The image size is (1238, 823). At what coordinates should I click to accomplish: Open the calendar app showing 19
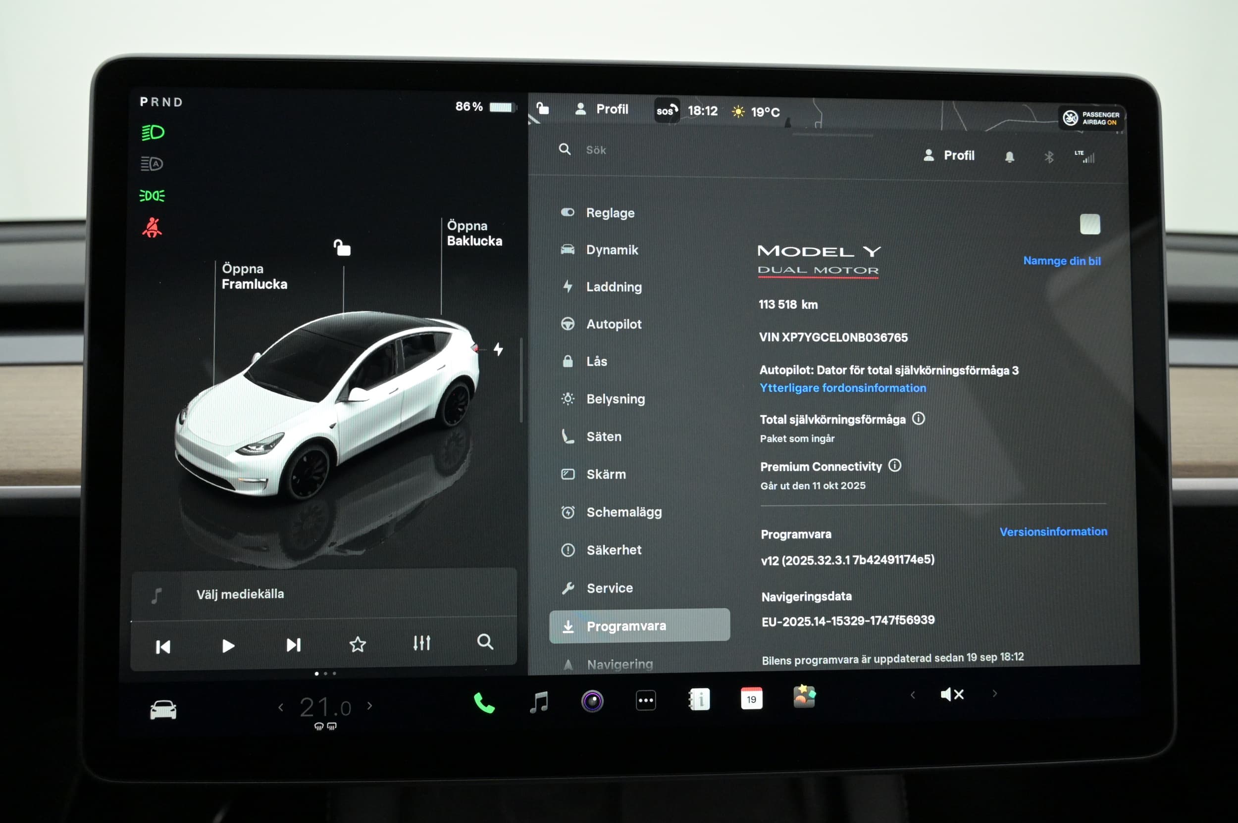click(x=752, y=699)
